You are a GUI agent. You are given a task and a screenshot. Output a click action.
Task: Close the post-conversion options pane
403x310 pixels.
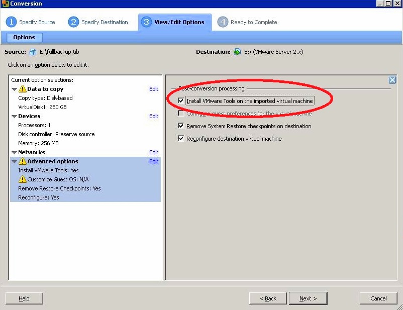(x=392, y=80)
